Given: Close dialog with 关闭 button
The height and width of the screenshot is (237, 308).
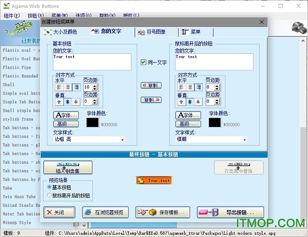Looking at the screenshot, I should pyautogui.click(x=59, y=212).
